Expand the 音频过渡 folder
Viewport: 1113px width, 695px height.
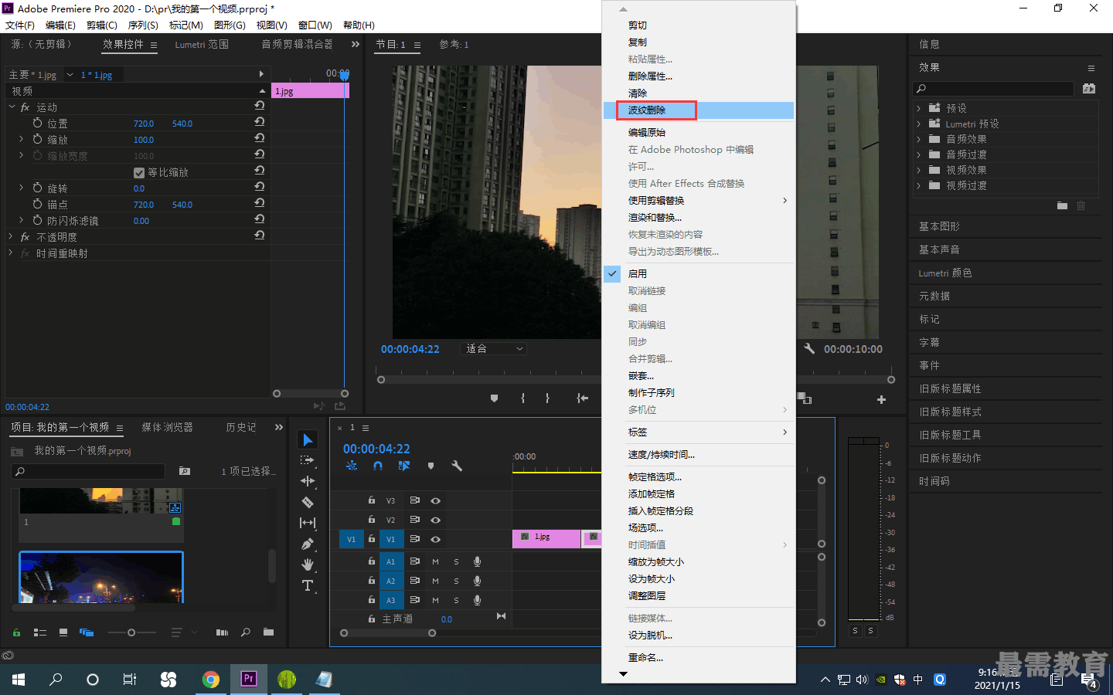tap(918, 154)
